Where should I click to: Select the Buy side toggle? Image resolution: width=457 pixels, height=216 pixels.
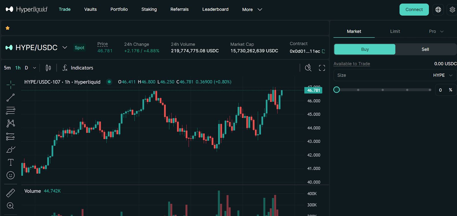coord(365,49)
